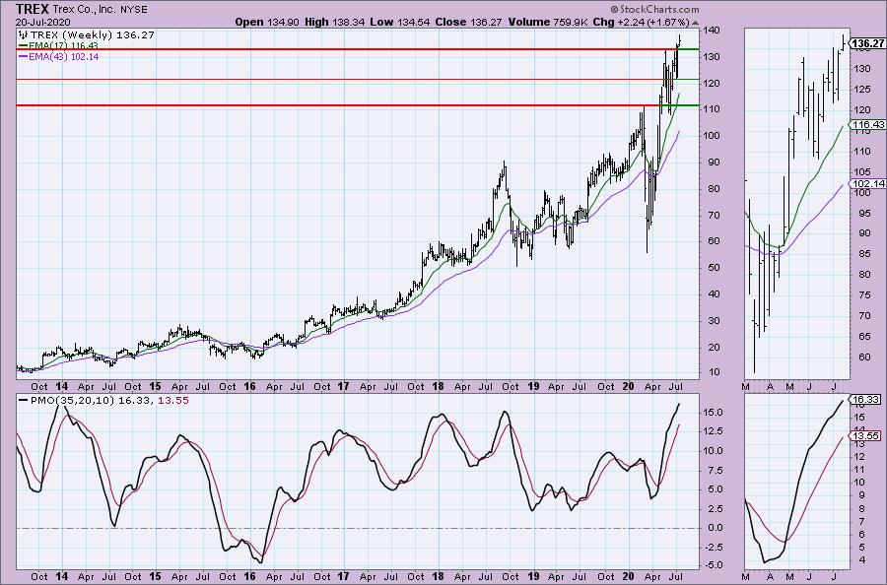
Task: Click year '18' label under the price chart
Action: tap(438, 387)
